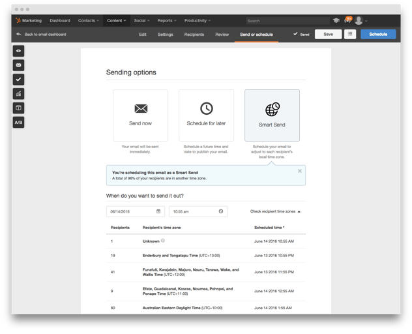Choose the Schedule for later option
Image resolution: width=412 pixels, height=334 pixels.
tap(206, 115)
